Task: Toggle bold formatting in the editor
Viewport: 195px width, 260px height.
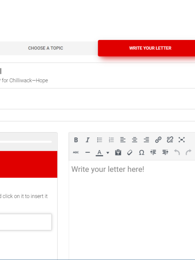Action: (x=76, y=140)
